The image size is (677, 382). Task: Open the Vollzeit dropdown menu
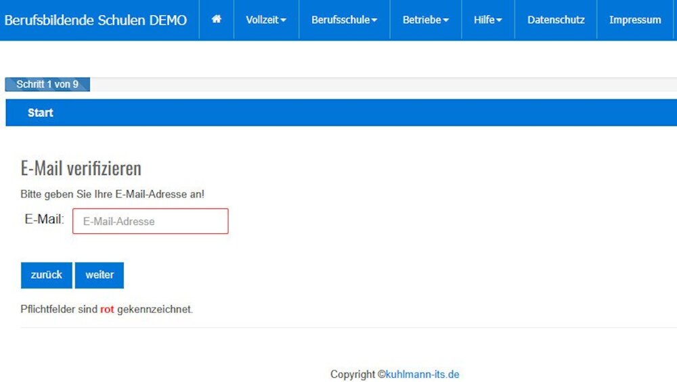[265, 20]
